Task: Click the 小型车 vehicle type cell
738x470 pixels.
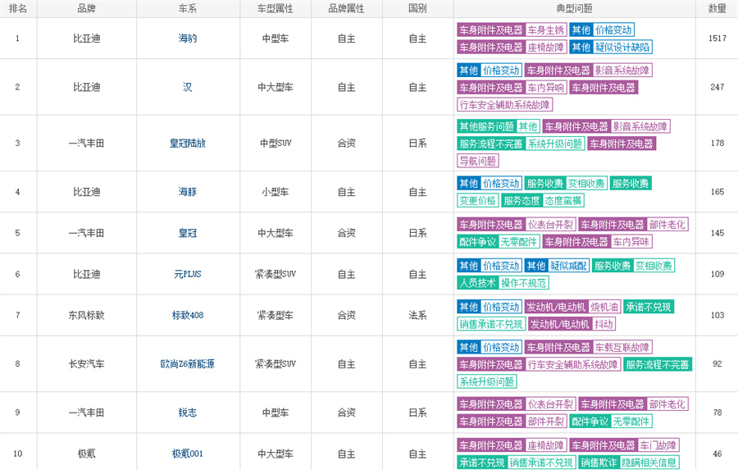Action: pos(276,192)
